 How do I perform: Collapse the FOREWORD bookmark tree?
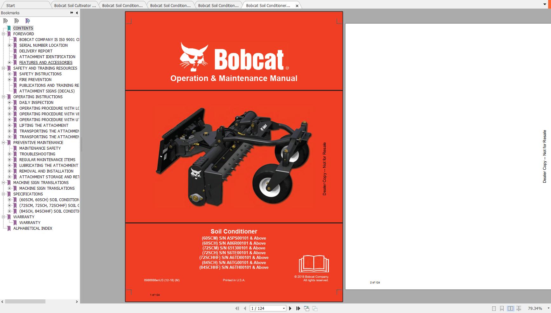(x=3, y=34)
